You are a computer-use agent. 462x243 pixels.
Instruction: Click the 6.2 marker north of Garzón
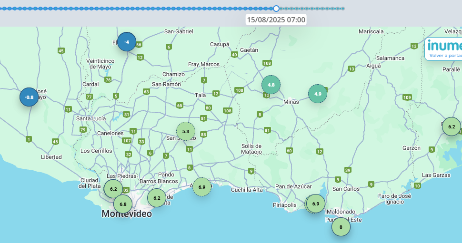click(x=452, y=126)
